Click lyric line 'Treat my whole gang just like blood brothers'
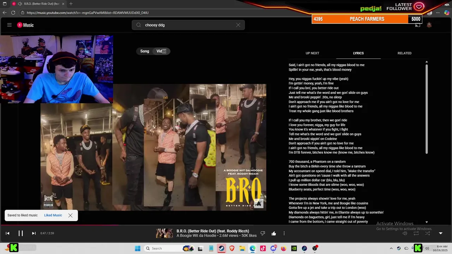This screenshot has width=452, height=254. click(321, 111)
